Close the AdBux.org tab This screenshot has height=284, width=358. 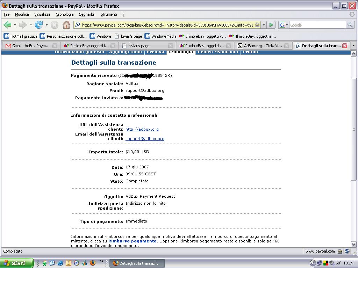tap(287, 46)
